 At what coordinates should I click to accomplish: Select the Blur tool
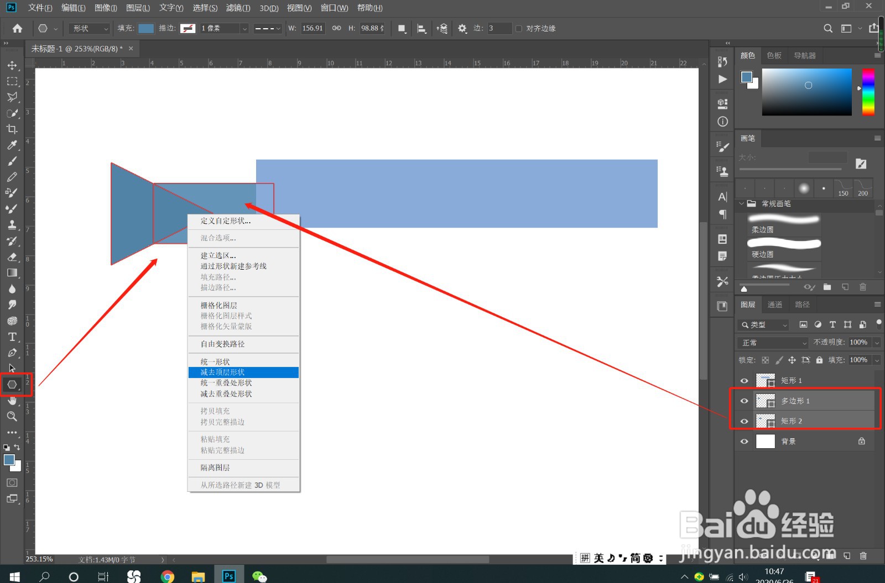tap(12, 289)
